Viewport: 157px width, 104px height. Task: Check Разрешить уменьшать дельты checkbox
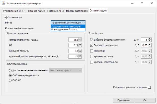(x=149, y=87)
